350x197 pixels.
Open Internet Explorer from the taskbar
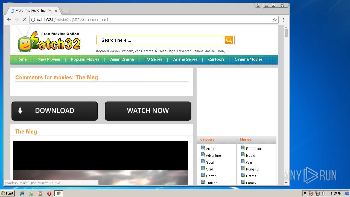(x=22, y=193)
